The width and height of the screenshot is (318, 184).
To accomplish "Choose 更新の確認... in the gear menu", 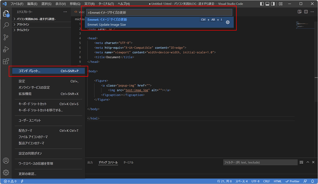I will [48, 174].
